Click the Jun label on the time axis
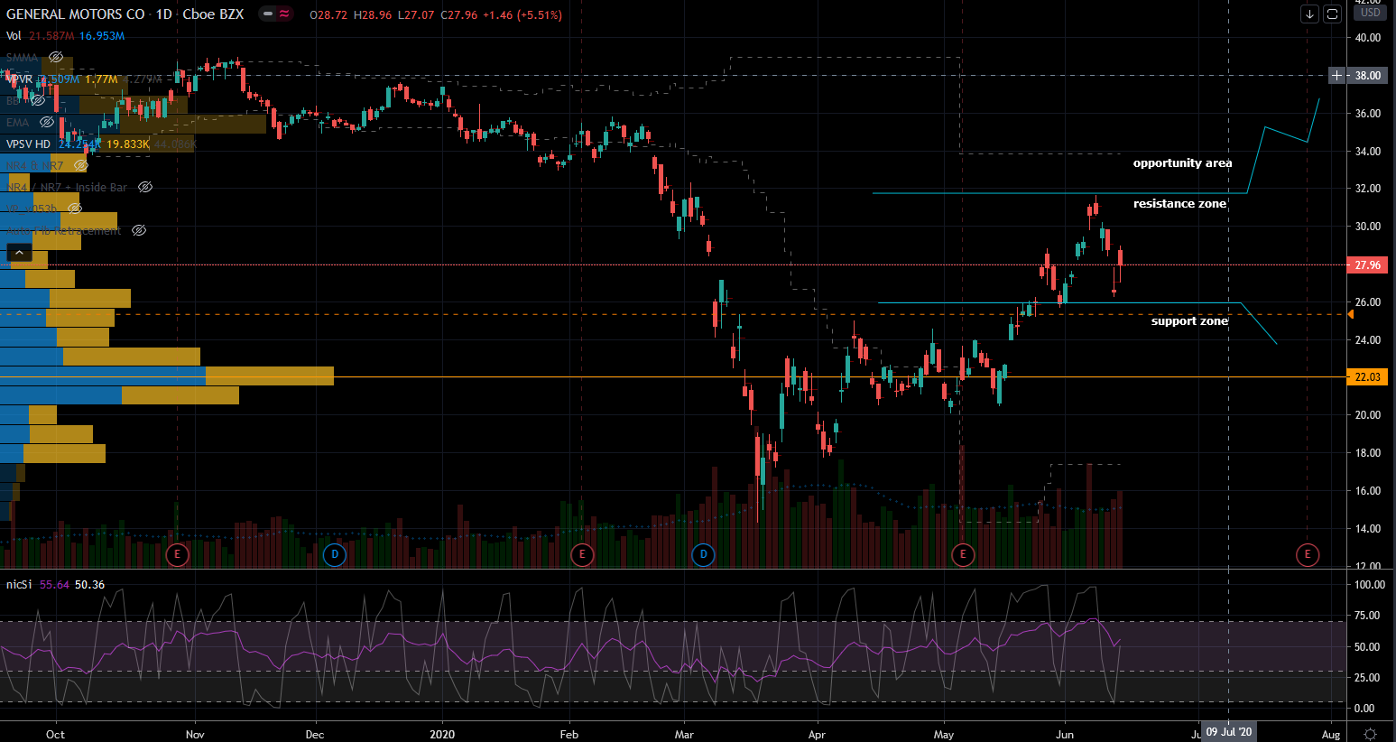 coord(1065,735)
